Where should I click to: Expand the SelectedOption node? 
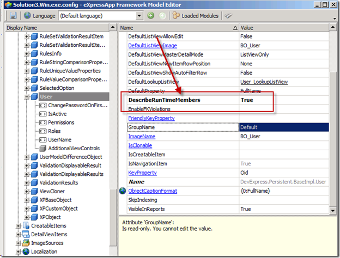27,88
